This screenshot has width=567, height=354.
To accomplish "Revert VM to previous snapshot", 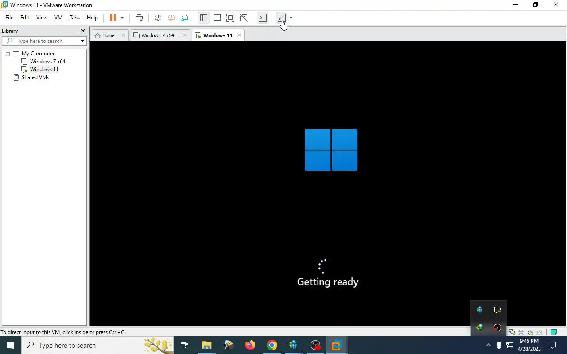I will coord(171,18).
